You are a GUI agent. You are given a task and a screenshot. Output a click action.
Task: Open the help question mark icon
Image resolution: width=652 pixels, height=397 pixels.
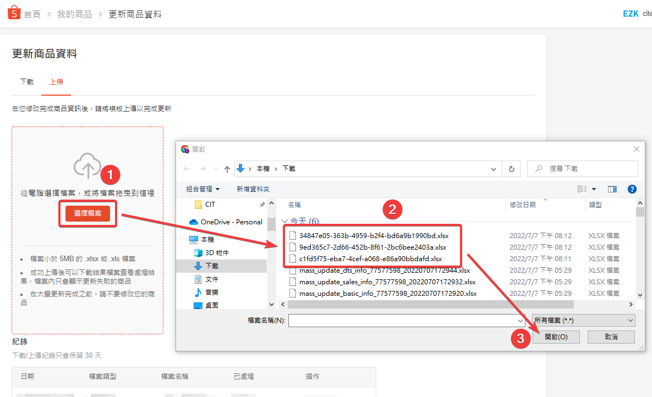click(x=632, y=189)
